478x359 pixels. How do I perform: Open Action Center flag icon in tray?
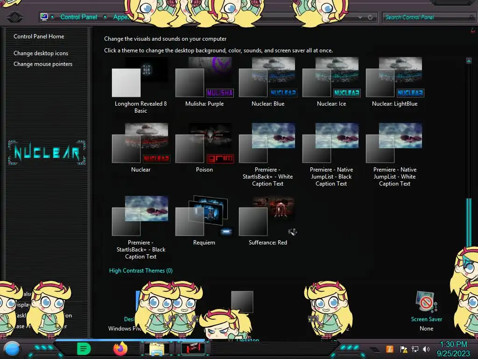(x=403, y=349)
